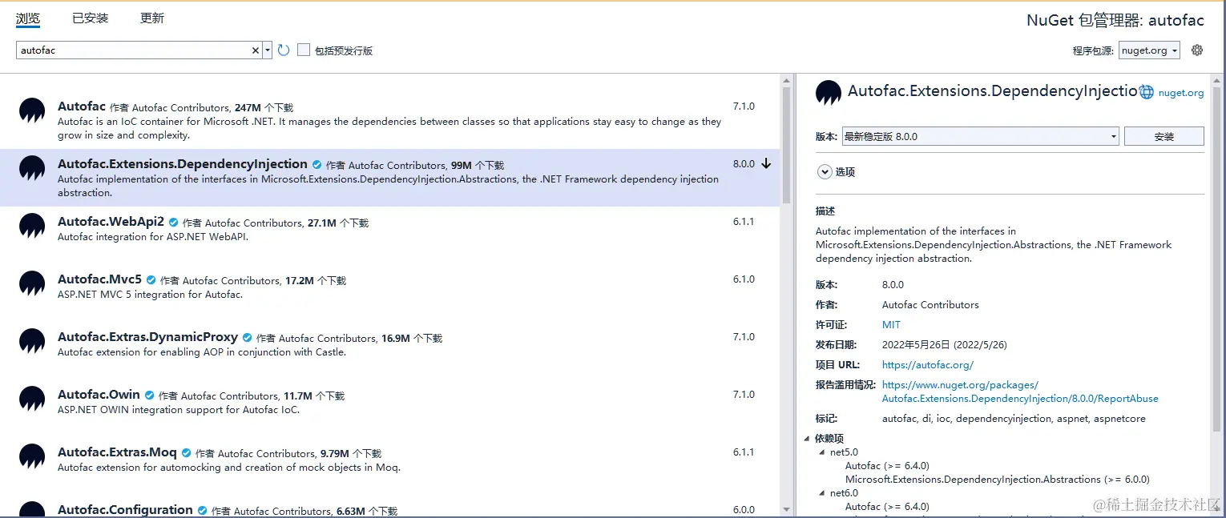
Task: Collapse the net6.0 dependency group
Action: [822, 493]
